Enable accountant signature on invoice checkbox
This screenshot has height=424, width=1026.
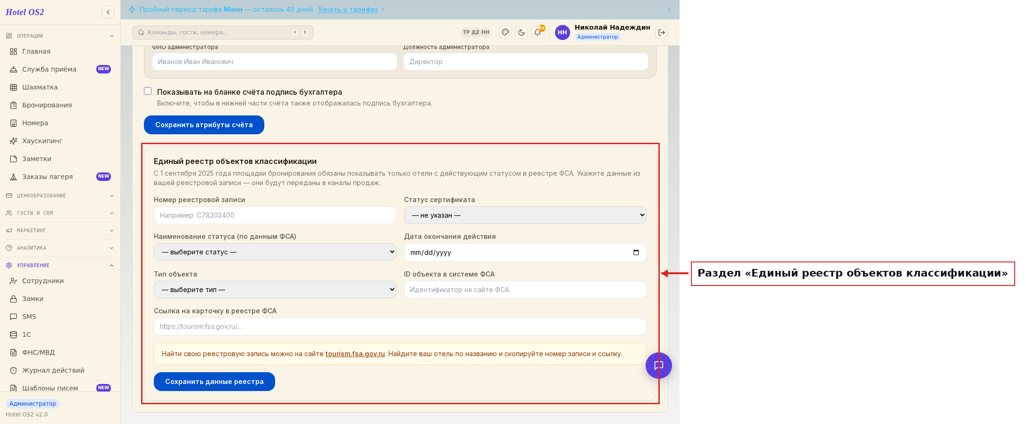[148, 91]
